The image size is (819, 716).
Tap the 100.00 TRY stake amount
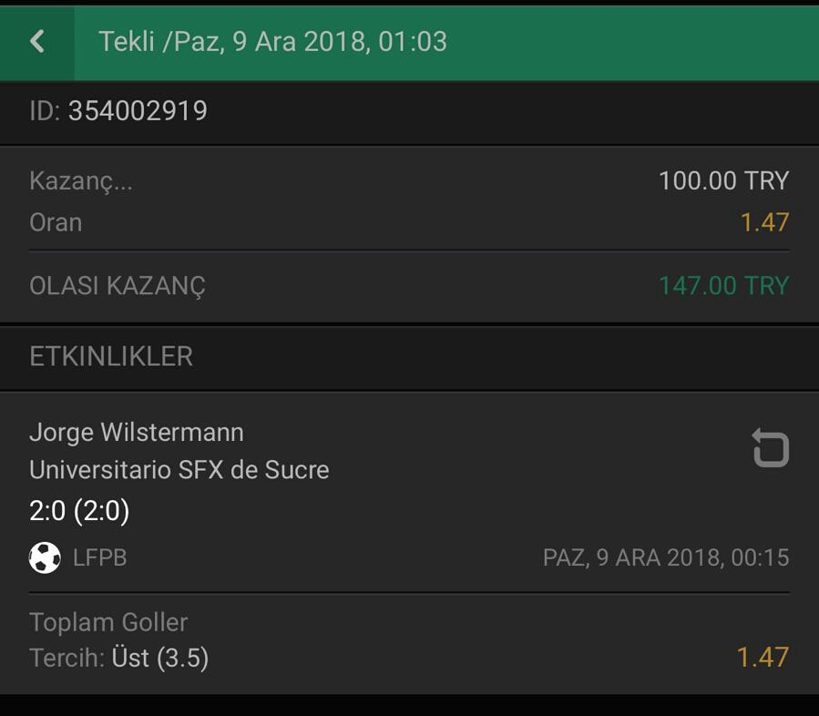pos(723,180)
